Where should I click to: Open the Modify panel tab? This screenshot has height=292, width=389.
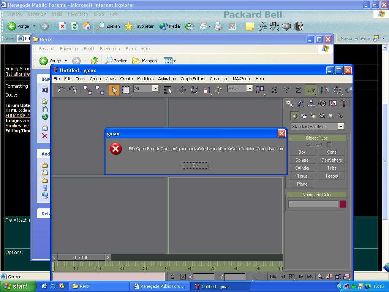tap(300, 103)
